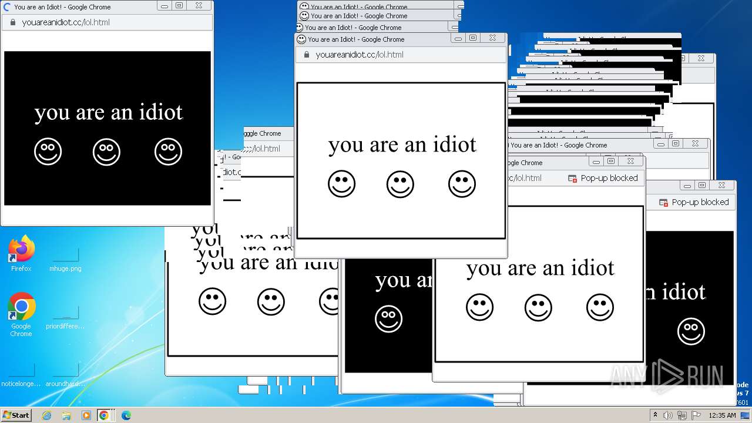The image size is (752, 423).
Task: Select the priordiffere... desktop file
Action: 65,316
